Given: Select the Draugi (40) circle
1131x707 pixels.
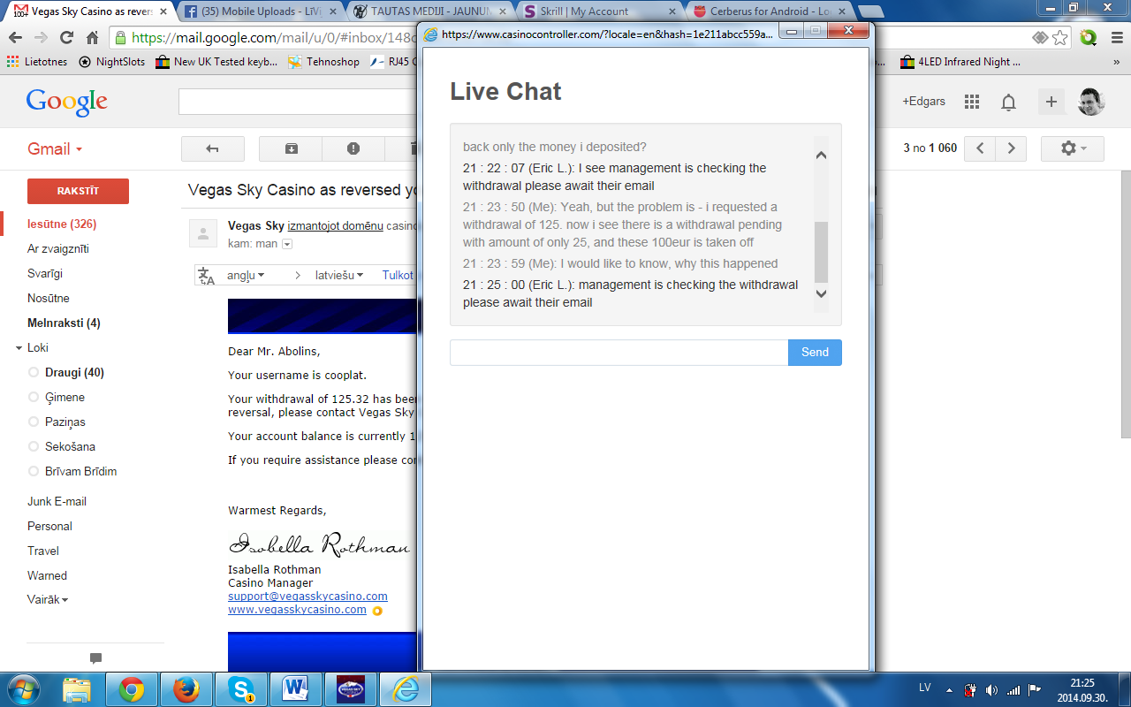Looking at the screenshot, I should 74,373.
